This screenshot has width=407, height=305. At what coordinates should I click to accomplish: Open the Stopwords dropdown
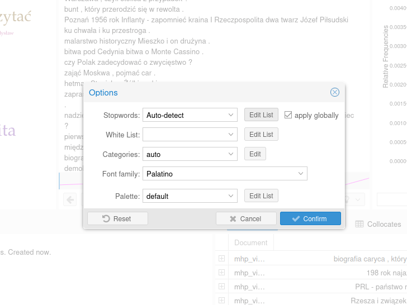pyautogui.click(x=190, y=115)
